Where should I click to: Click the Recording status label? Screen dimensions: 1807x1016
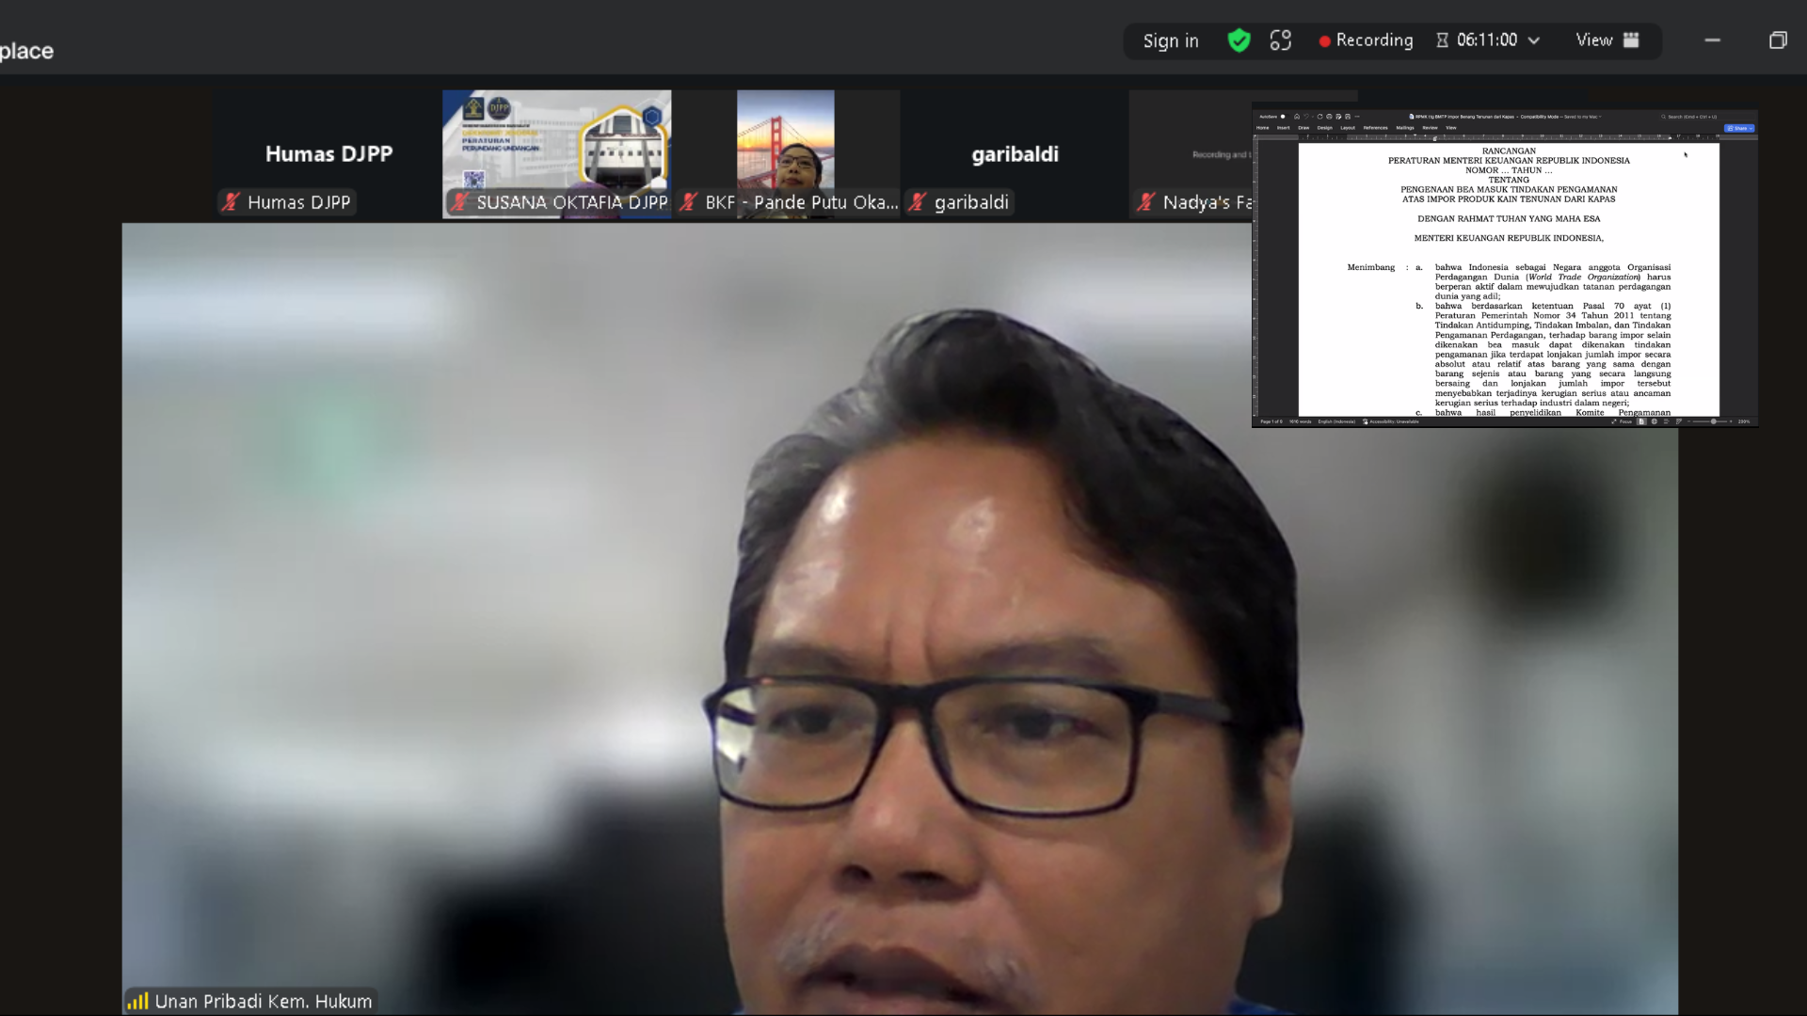pyautogui.click(x=1374, y=40)
